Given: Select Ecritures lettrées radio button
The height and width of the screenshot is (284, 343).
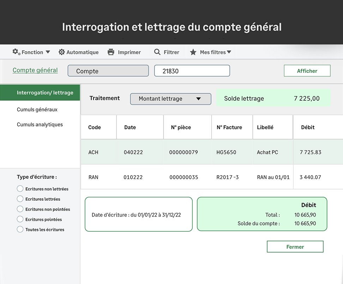Looking at the screenshot, I should point(20,199).
